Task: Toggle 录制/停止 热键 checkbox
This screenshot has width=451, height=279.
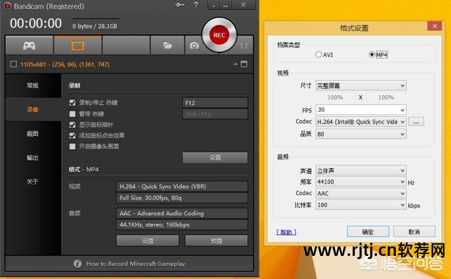Action: click(73, 103)
